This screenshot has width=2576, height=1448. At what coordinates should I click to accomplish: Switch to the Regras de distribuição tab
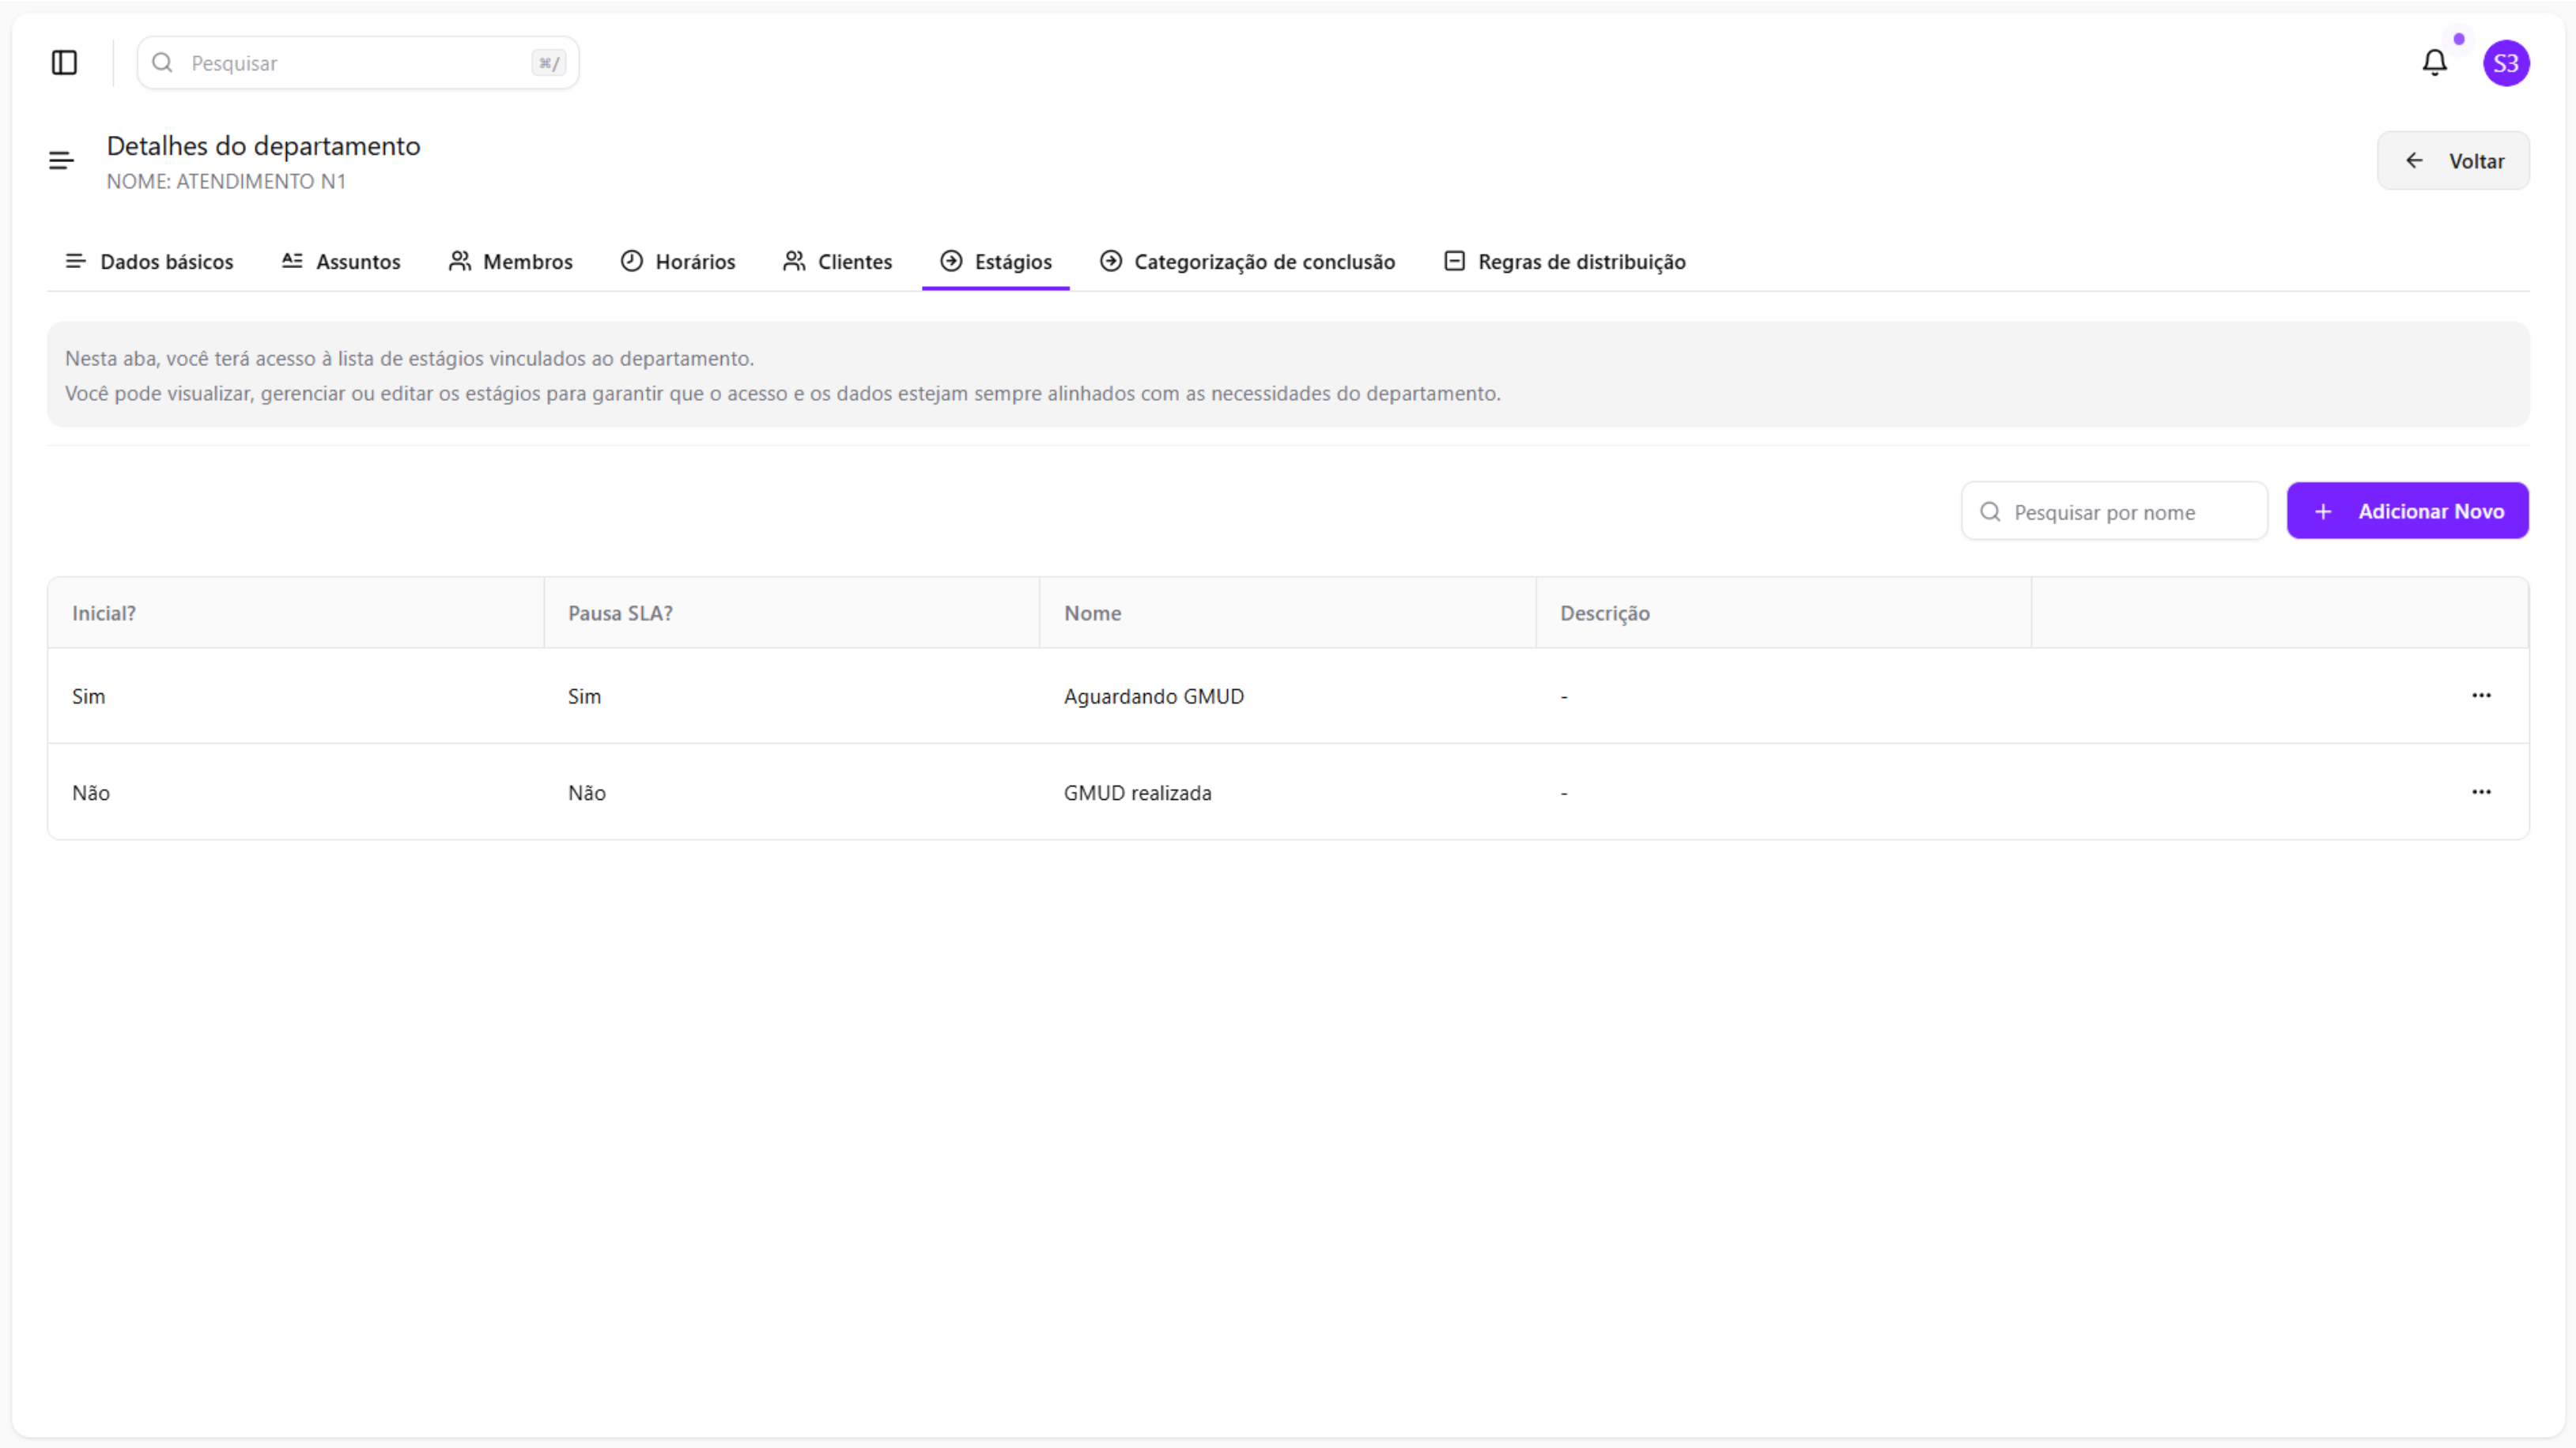(x=1565, y=262)
